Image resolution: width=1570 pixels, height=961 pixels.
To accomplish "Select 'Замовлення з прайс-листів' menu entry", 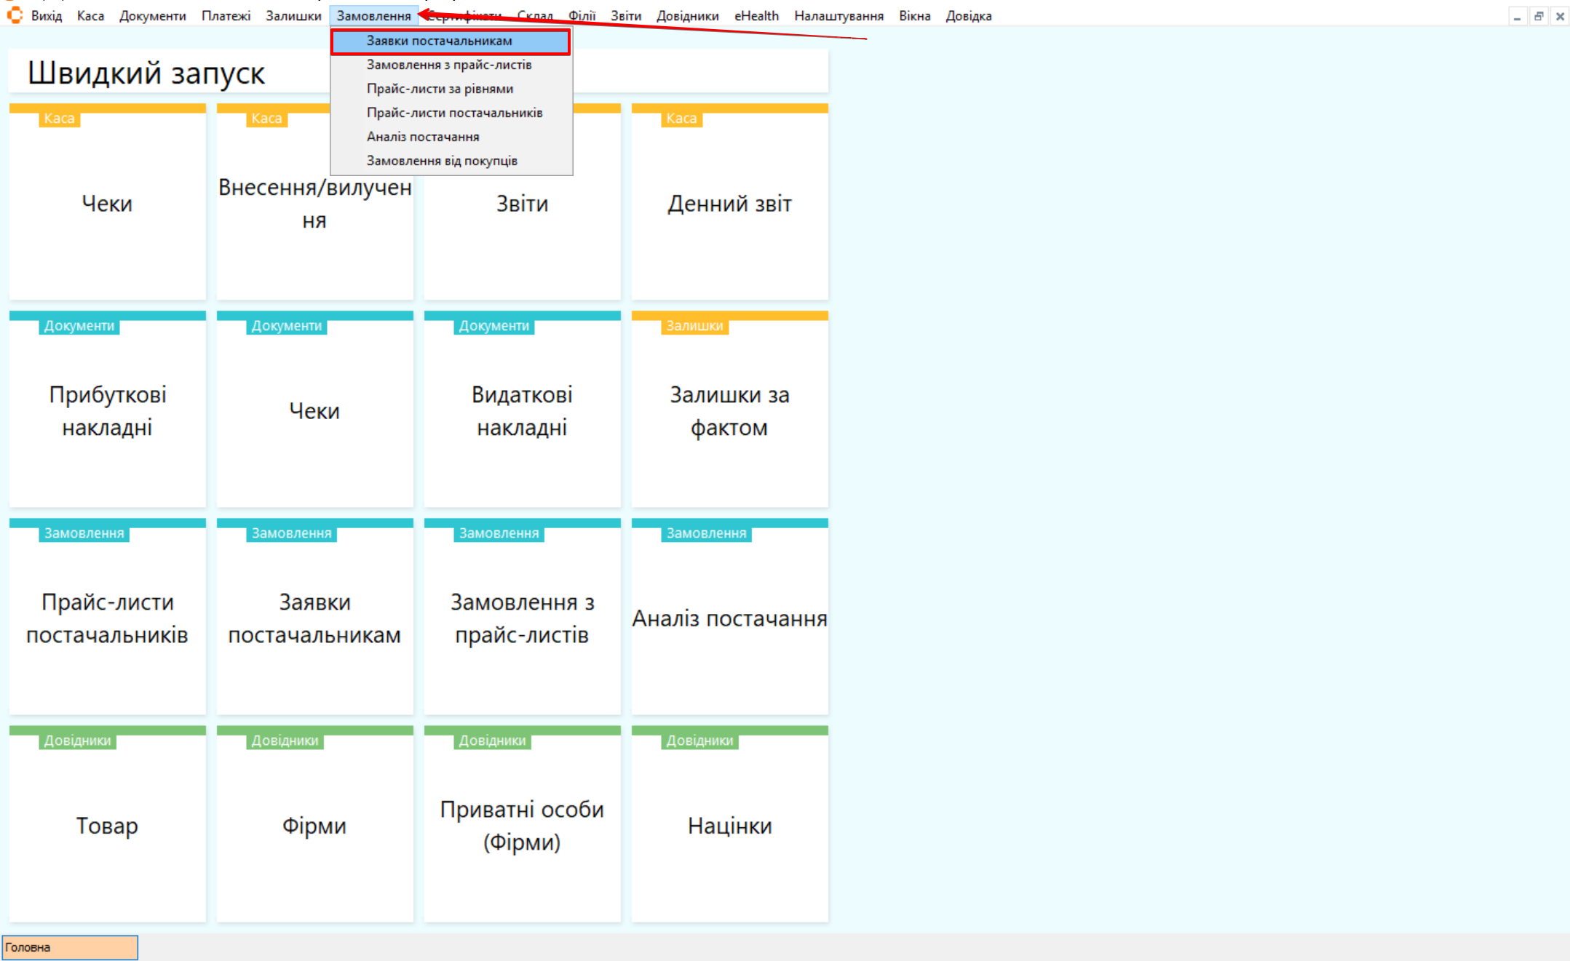I will (448, 65).
